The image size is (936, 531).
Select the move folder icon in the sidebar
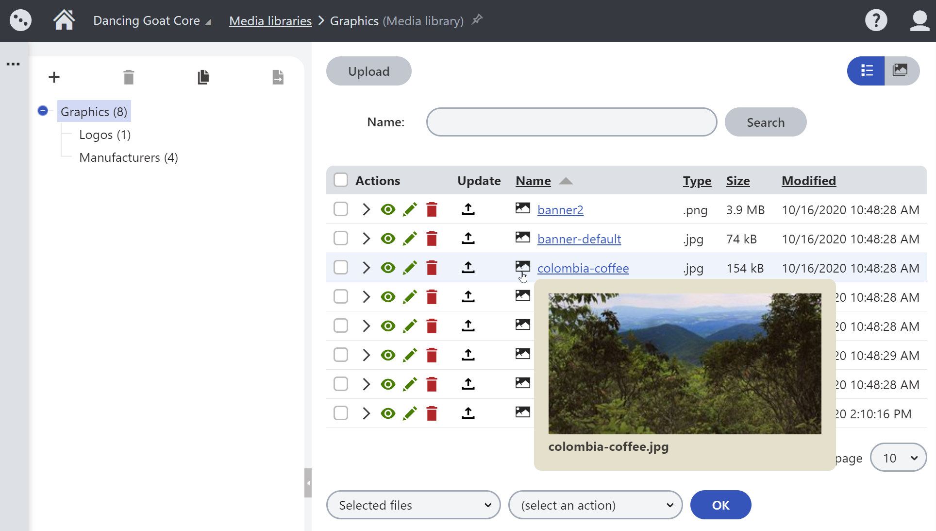tap(278, 77)
